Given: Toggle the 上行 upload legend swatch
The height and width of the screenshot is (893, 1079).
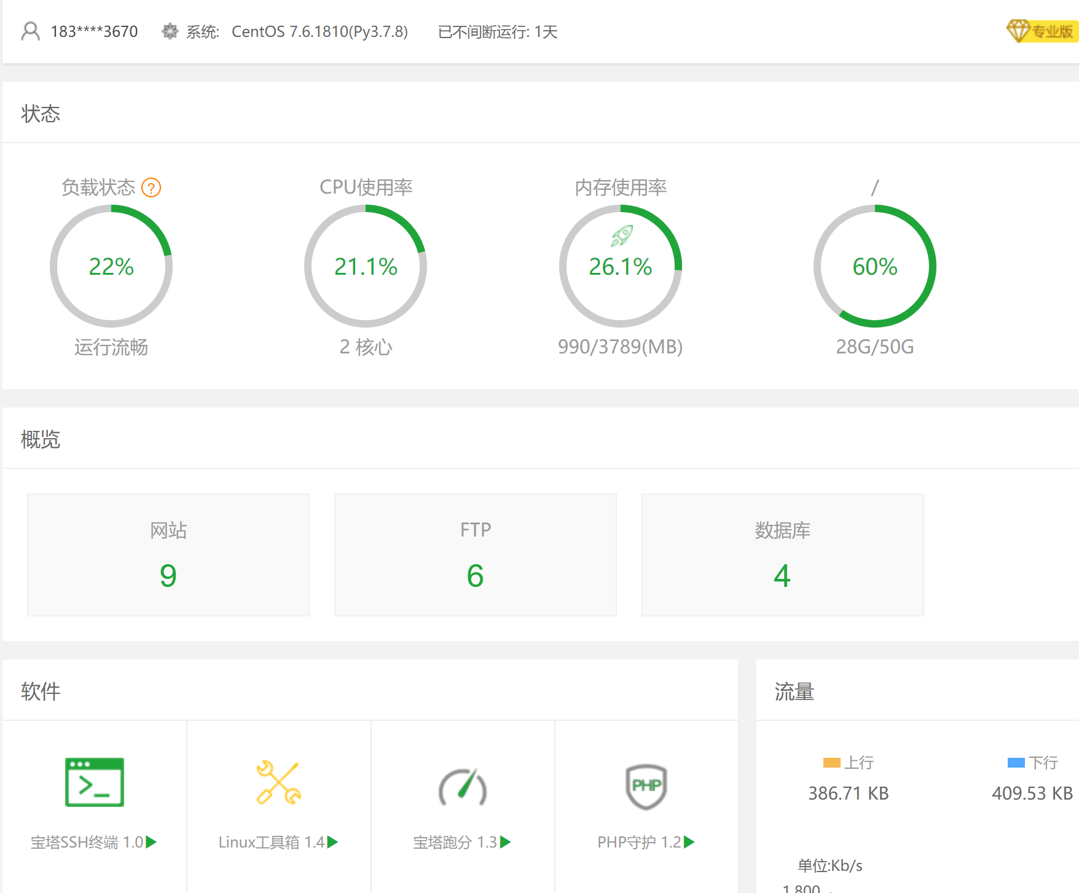Looking at the screenshot, I should [831, 763].
